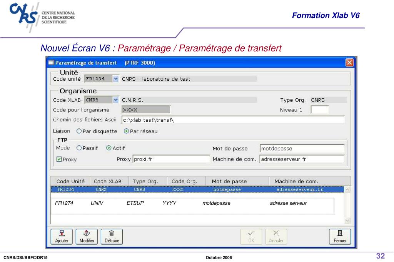
Task: Click the selected row's adresseserveur.fr cell
Action: (300, 189)
